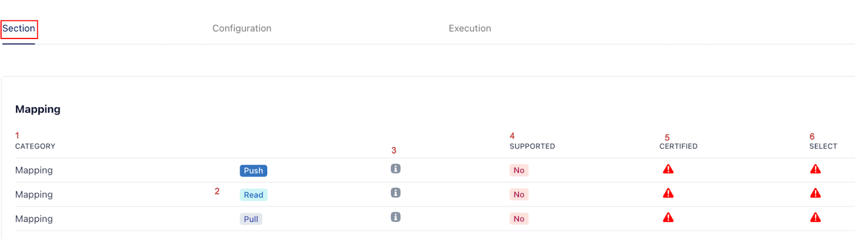Click the Category column header
This screenshot has width=855, height=239.
click(35, 146)
